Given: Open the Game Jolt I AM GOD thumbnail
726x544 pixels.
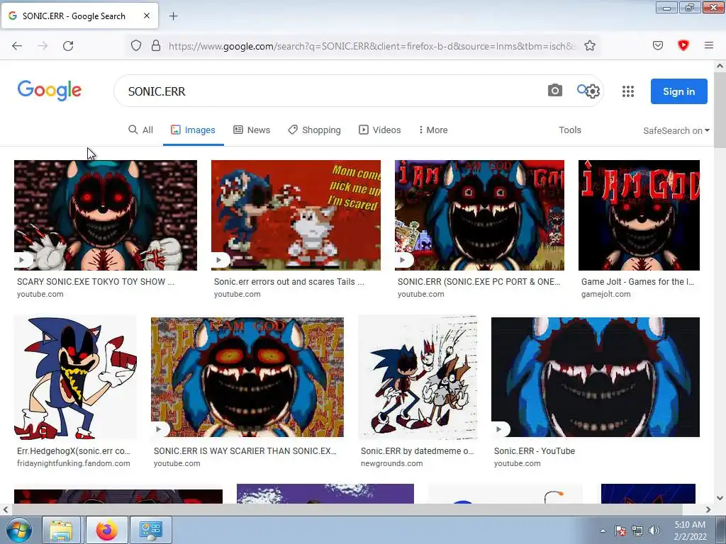Looking at the screenshot, I should tap(639, 215).
